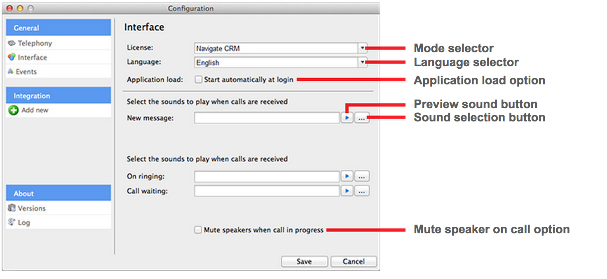Screen dimensions: 607x279
Task: Browse for a New message sound file
Action: (362, 118)
